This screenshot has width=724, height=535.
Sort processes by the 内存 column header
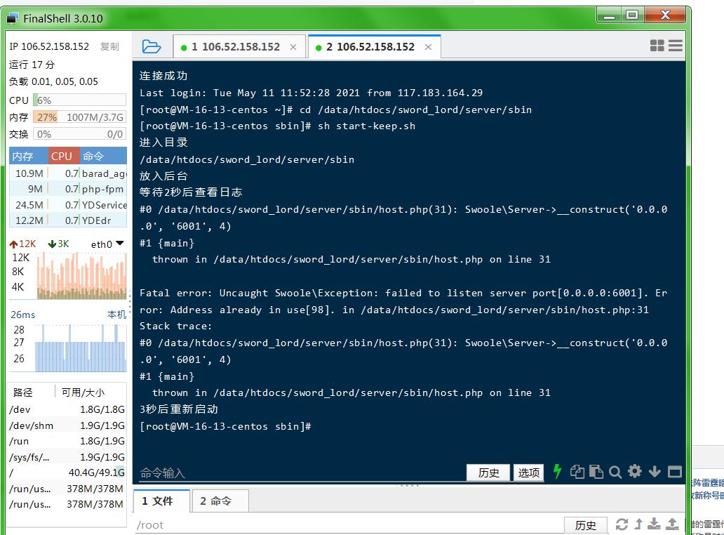tap(23, 156)
